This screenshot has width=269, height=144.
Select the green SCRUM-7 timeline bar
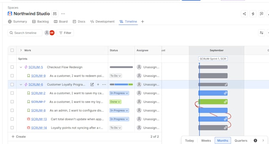coord(213,102)
